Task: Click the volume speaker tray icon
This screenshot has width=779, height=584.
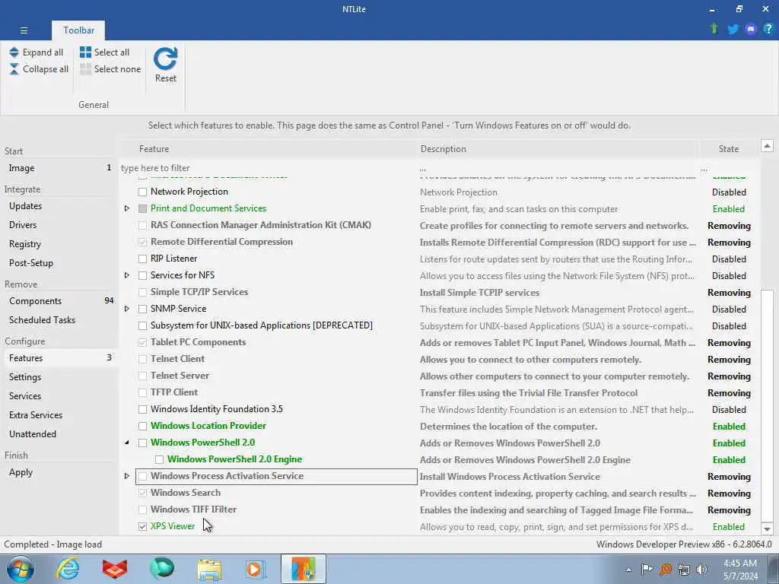Action: (x=702, y=570)
